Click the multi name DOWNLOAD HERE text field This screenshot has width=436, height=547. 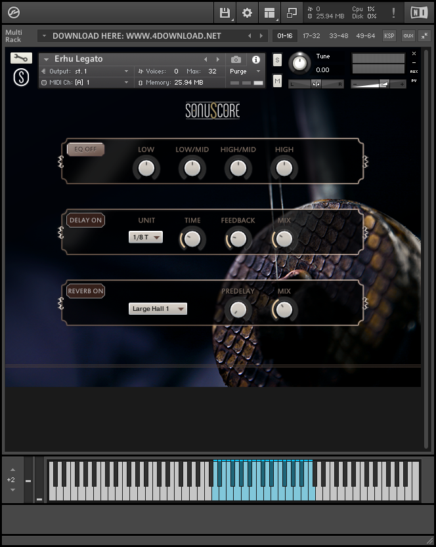click(137, 35)
